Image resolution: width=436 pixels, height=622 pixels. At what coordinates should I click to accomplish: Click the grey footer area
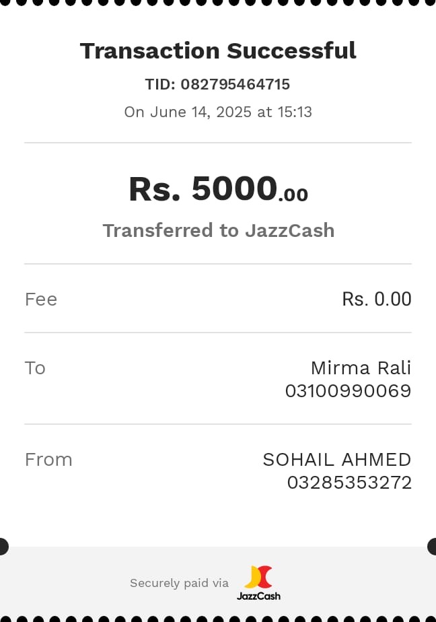[218, 582]
